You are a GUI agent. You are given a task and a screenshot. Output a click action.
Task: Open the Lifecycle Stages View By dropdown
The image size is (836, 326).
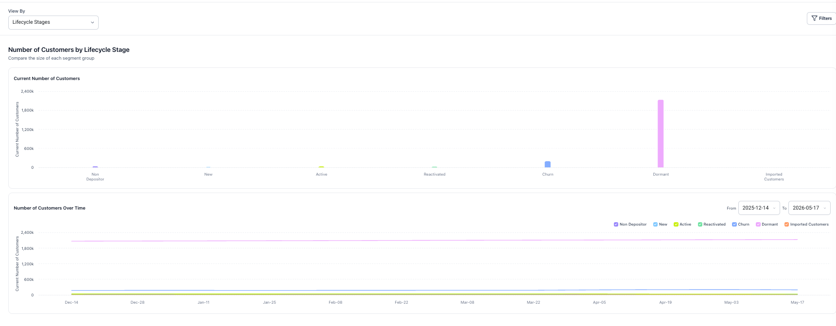(x=53, y=22)
